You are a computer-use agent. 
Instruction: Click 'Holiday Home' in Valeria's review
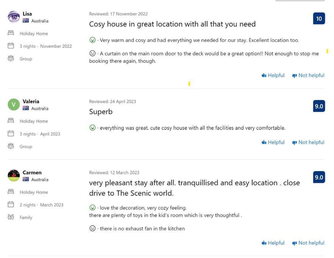[34, 121]
